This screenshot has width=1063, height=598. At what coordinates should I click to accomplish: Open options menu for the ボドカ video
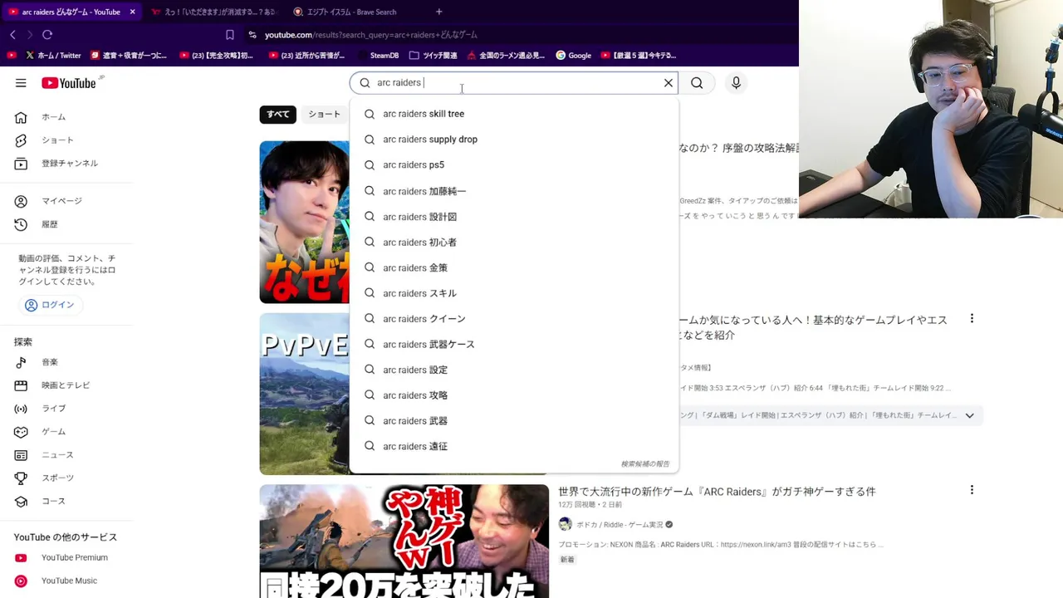coord(972,490)
